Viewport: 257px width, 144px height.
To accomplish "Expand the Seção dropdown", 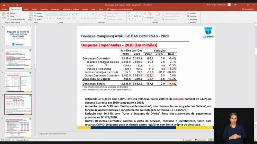I will point(39,19).
